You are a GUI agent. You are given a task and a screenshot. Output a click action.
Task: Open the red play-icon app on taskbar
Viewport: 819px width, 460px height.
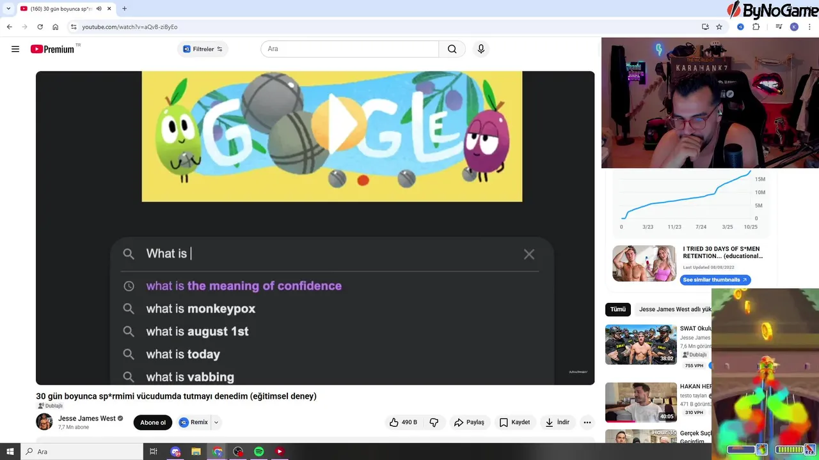pos(280,452)
